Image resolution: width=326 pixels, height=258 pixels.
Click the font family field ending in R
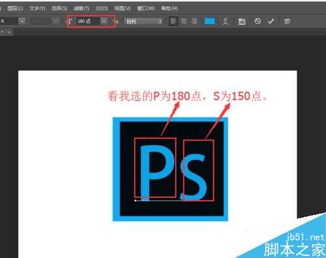point(9,22)
